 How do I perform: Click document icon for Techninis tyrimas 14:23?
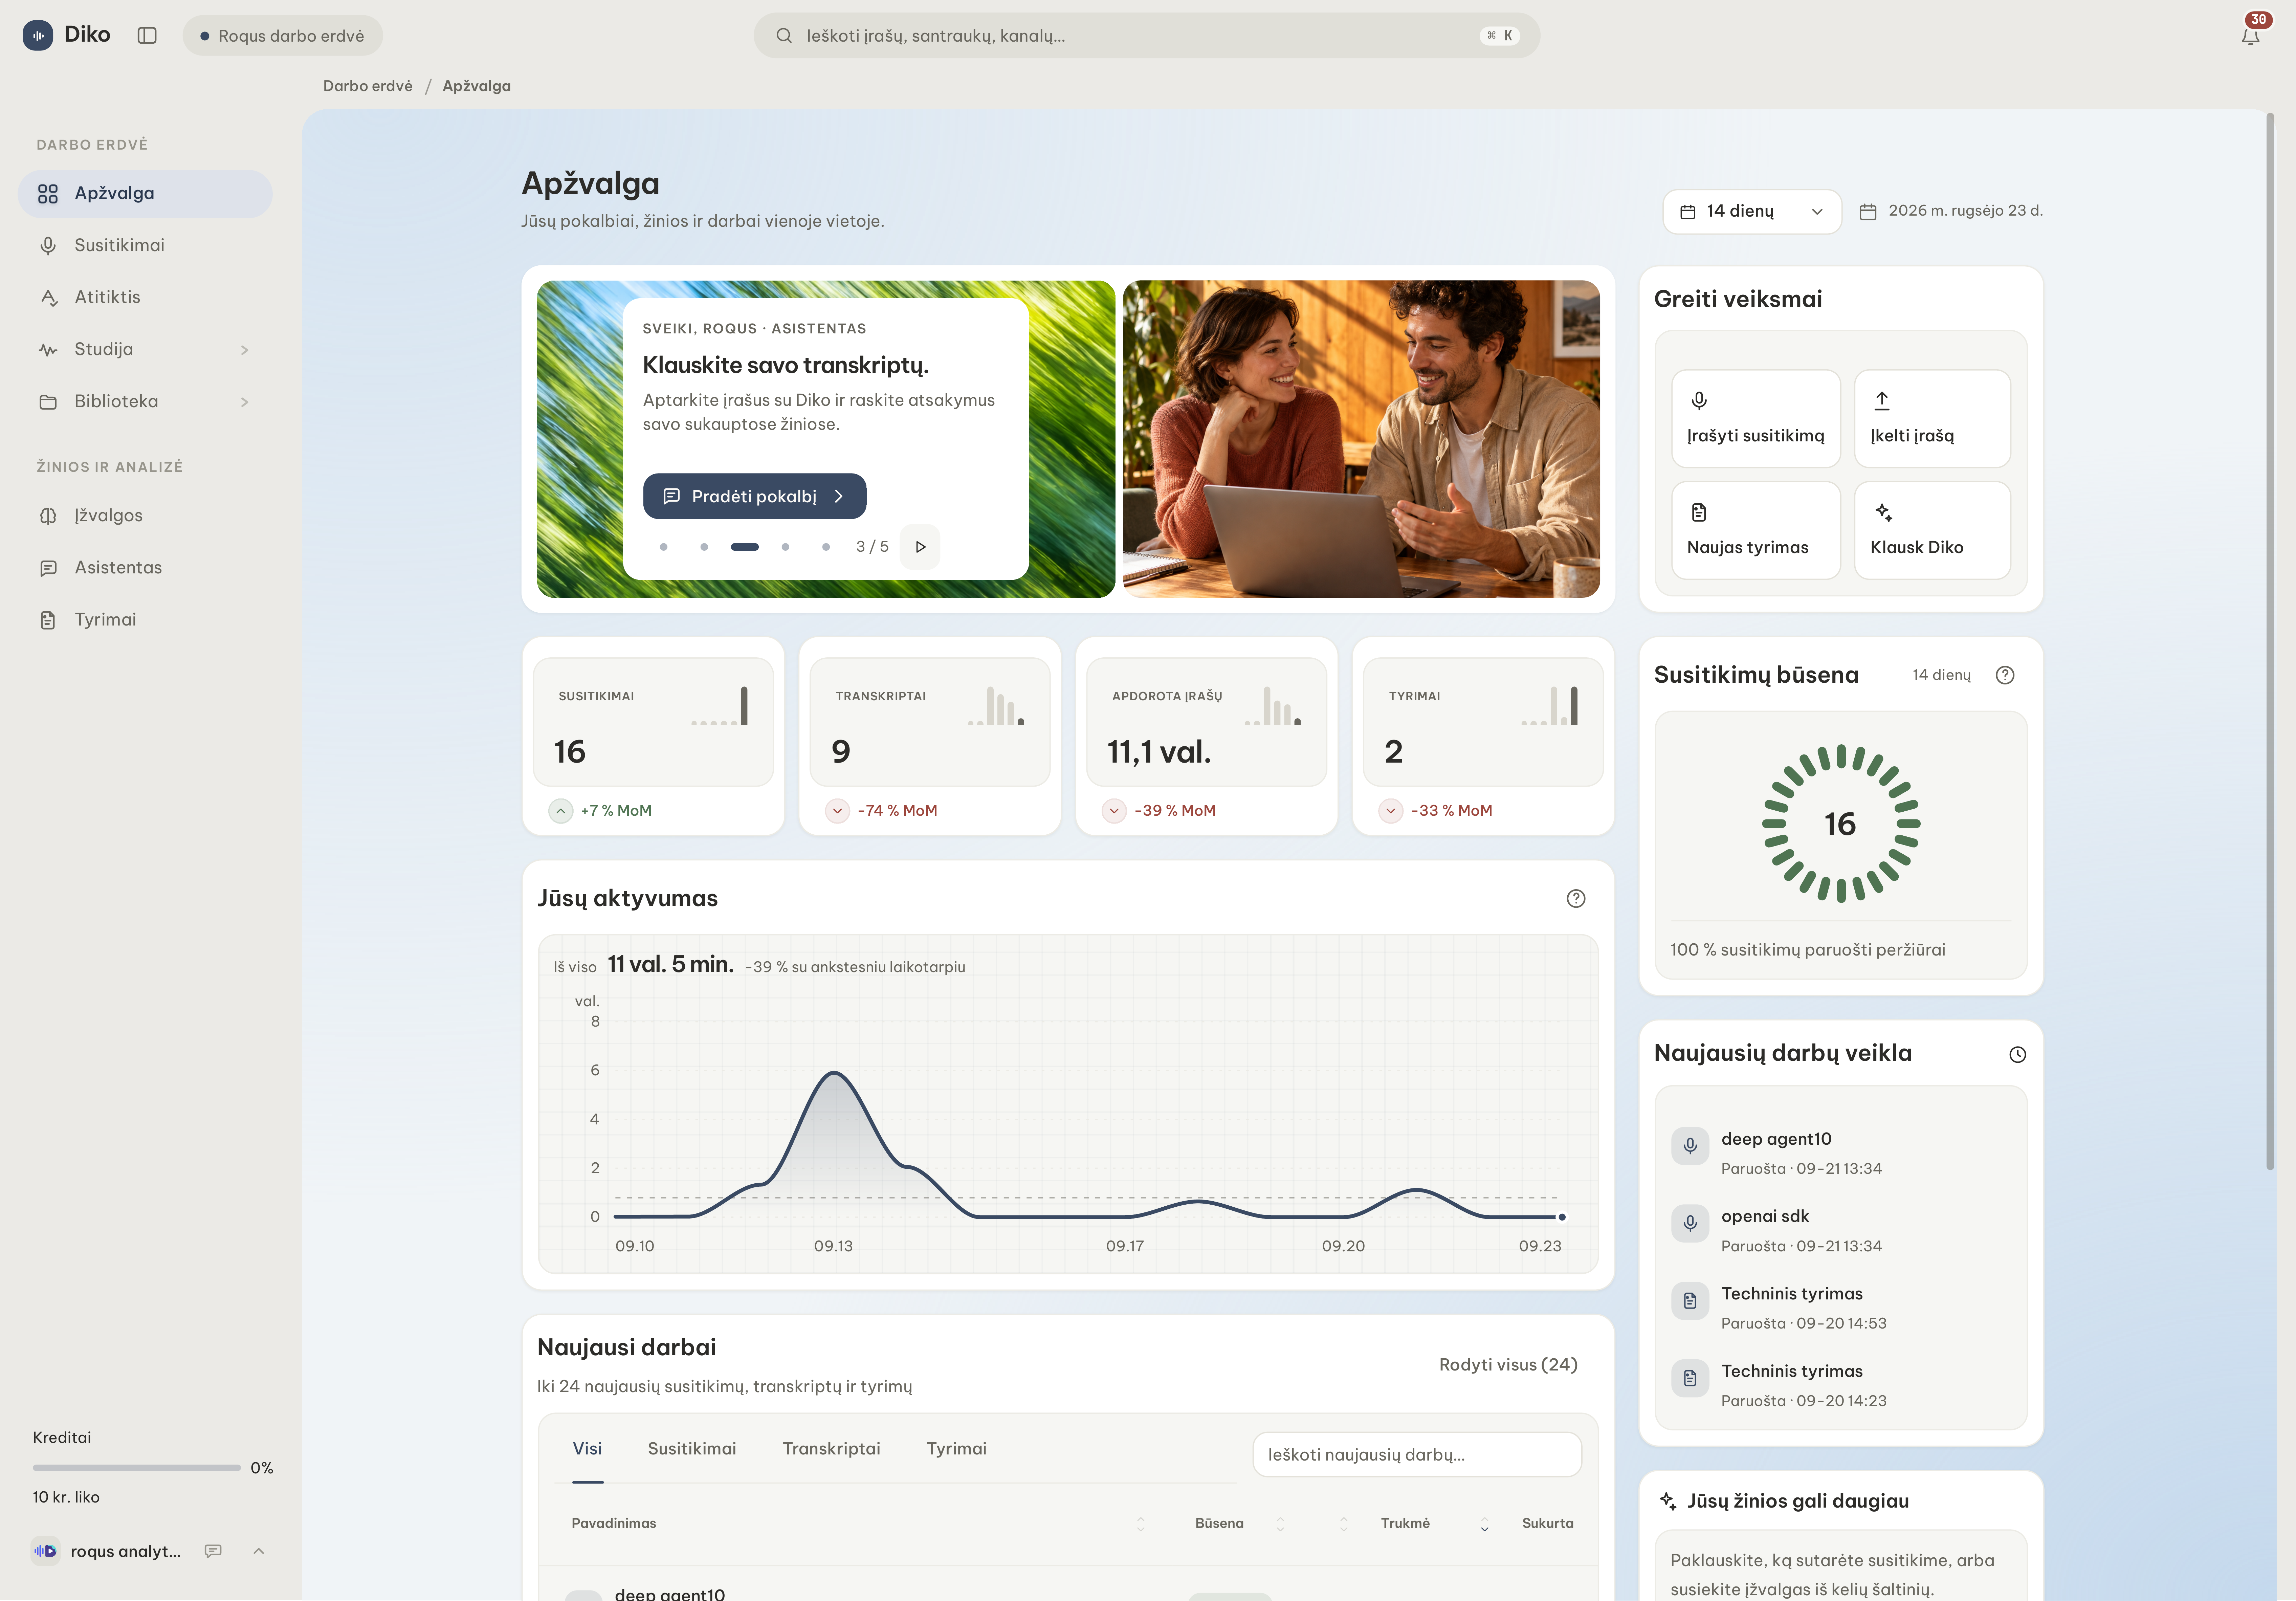pos(1690,1378)
